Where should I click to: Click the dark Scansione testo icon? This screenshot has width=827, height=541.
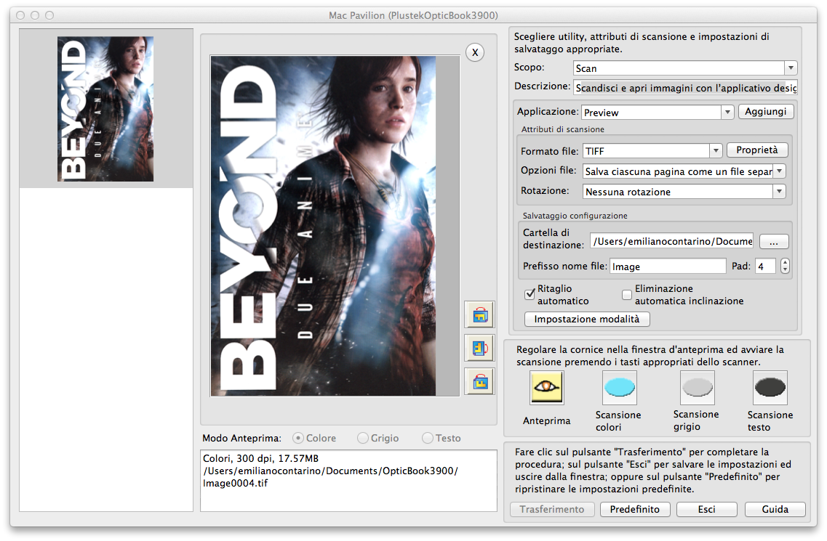pyautogui.click(x=770, y=388)
